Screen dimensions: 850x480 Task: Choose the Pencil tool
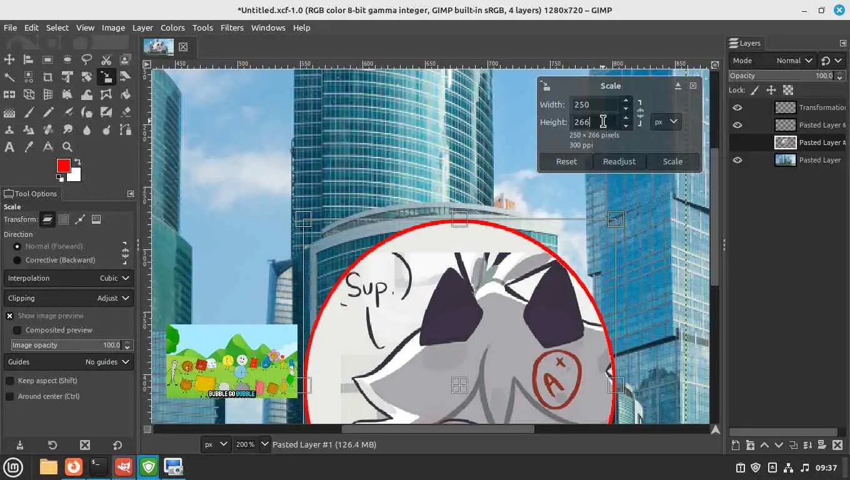[x=47, y=112]
